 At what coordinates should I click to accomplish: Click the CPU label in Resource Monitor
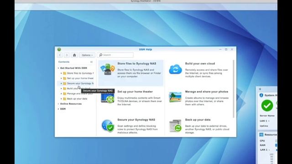coord(262,141)
